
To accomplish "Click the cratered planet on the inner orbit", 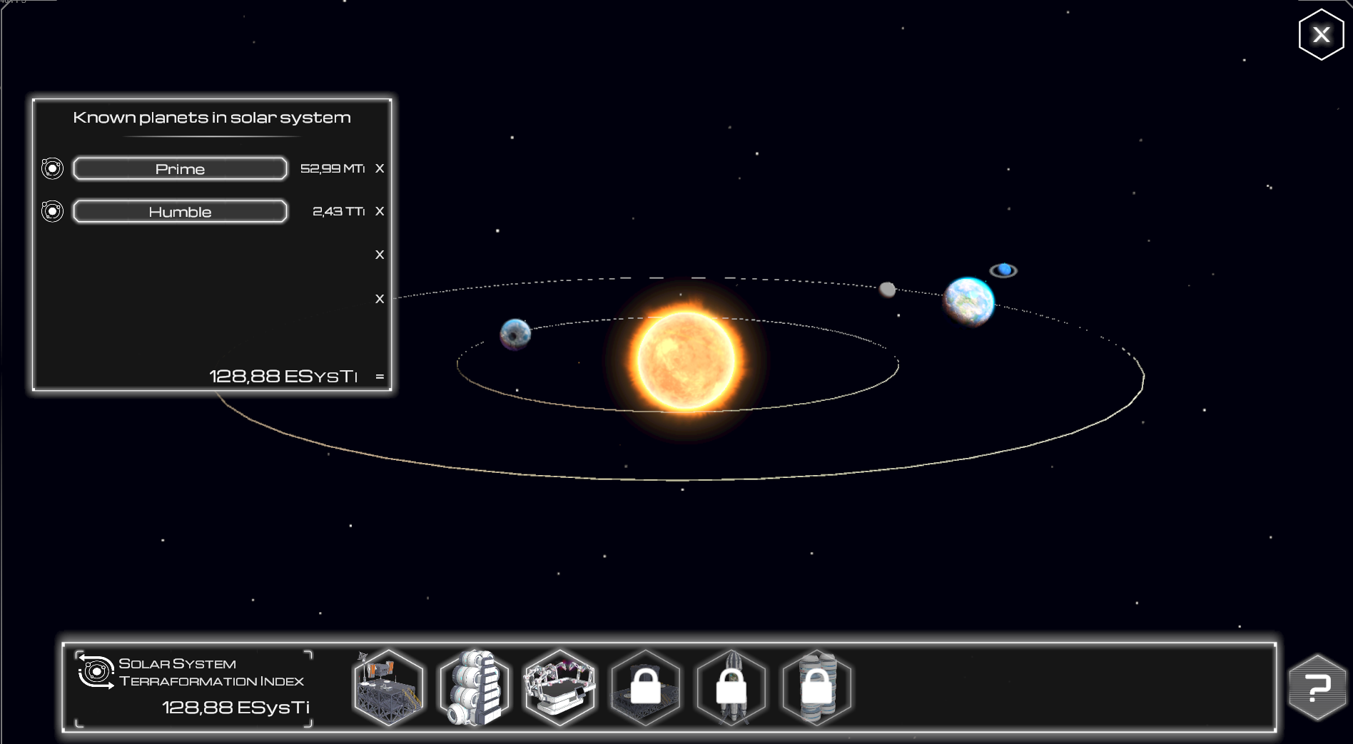I will click(515, 334).
